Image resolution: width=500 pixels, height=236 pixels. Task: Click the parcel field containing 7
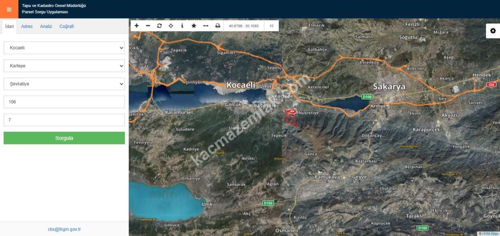point(64,120)
